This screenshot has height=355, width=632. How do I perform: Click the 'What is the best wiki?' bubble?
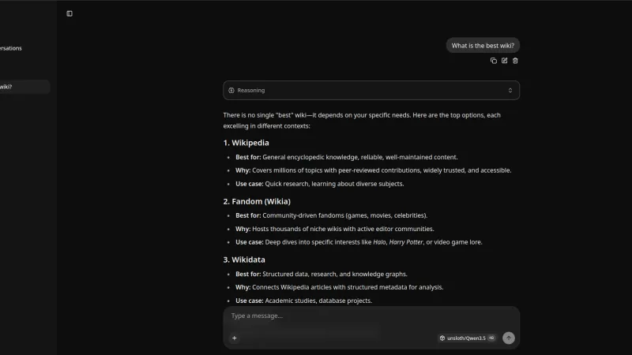coord(483,46)
